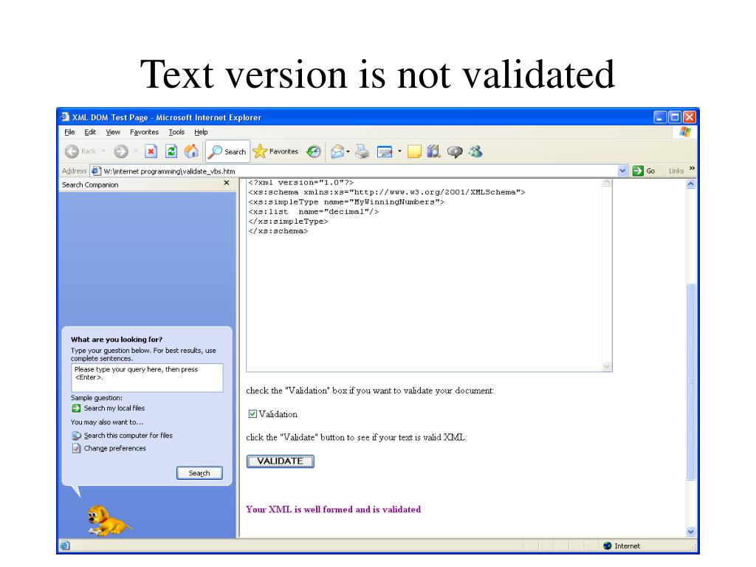Launch Messenger buddies icon
Screen dimensions: 756x567
(x=475, y=151)
